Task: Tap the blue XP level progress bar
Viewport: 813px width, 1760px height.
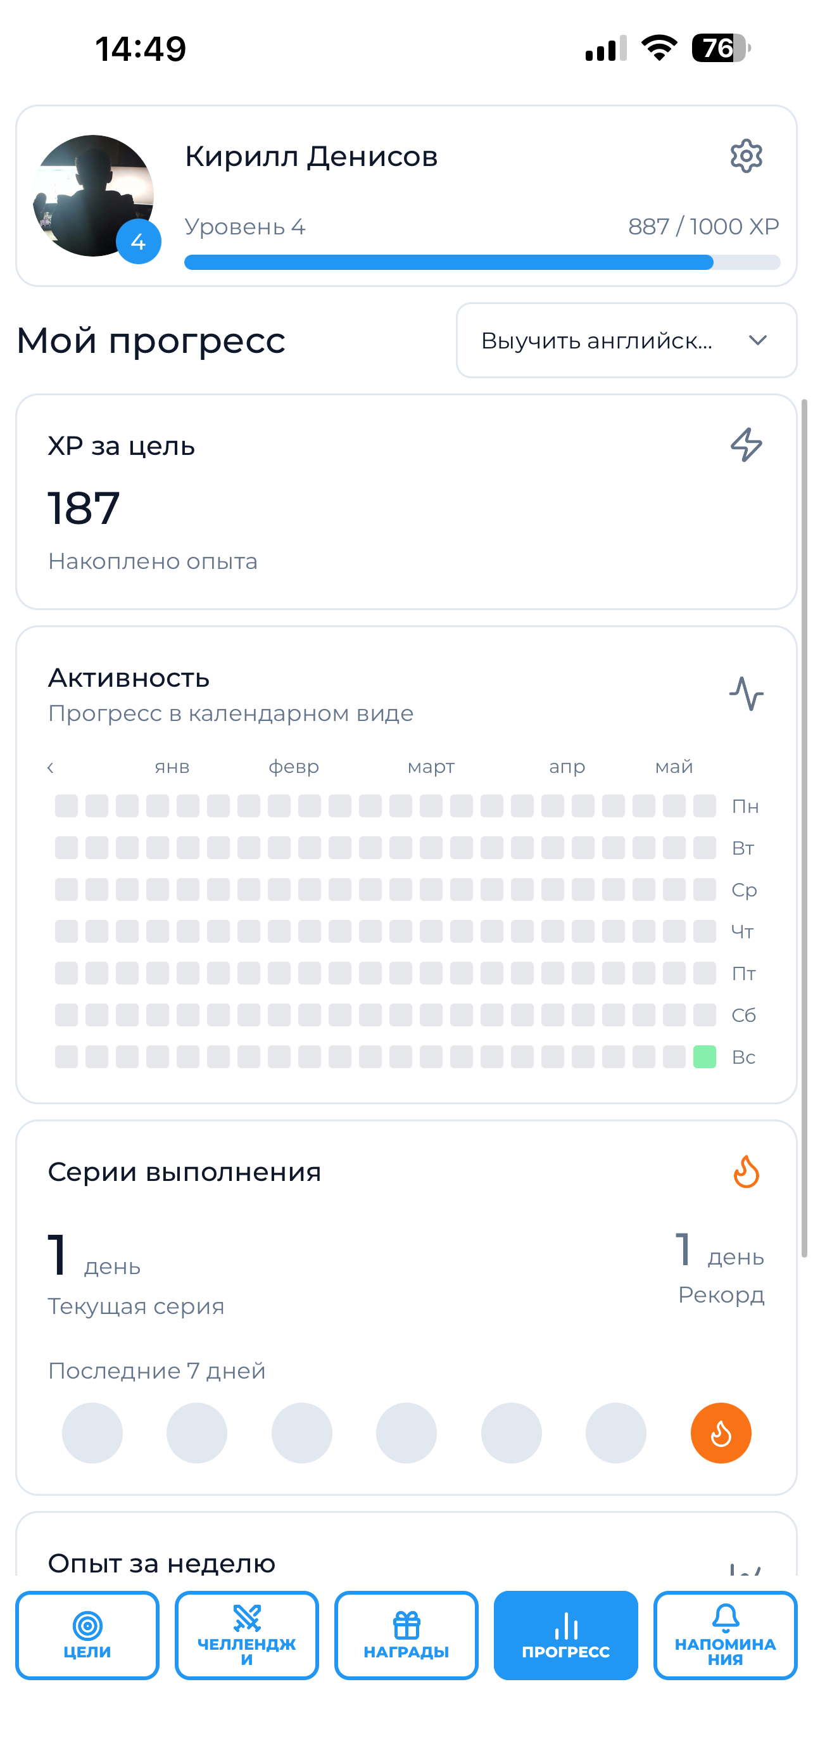Action: [482, 262]
